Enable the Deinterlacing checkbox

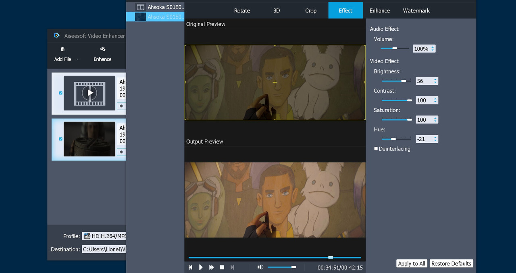(x=376, y=149)
